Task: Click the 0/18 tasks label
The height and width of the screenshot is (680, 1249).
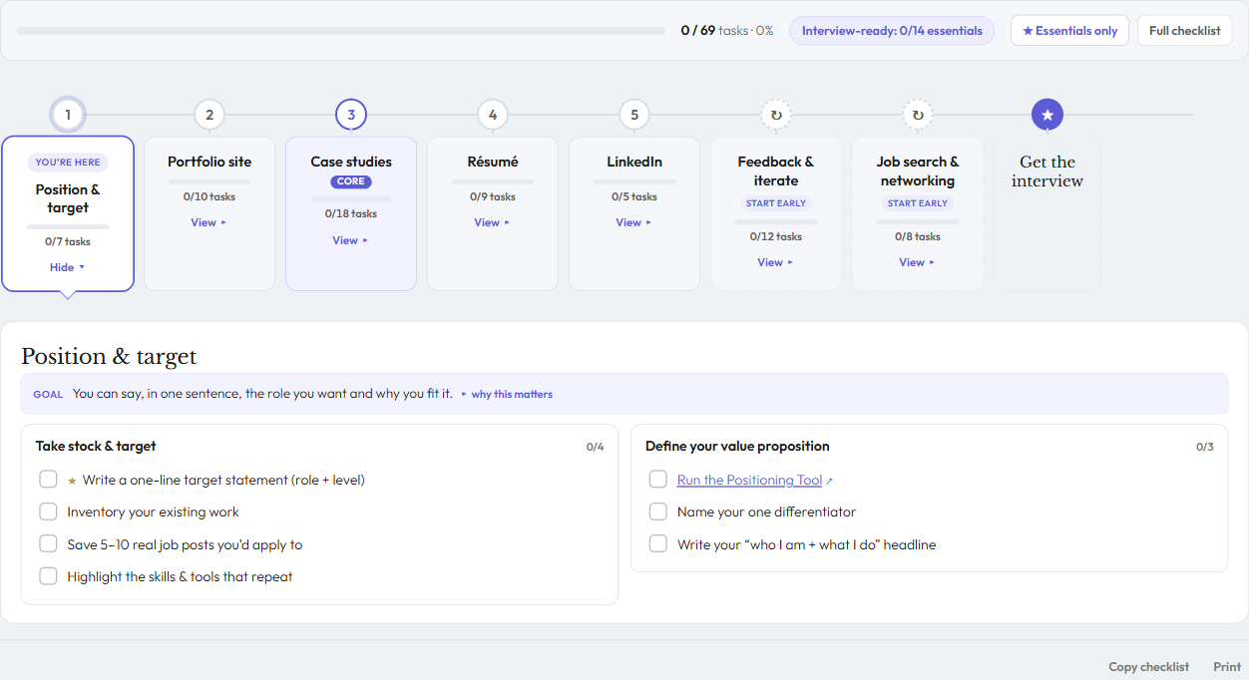Action: pyautogui.click(x=351, y=213)
